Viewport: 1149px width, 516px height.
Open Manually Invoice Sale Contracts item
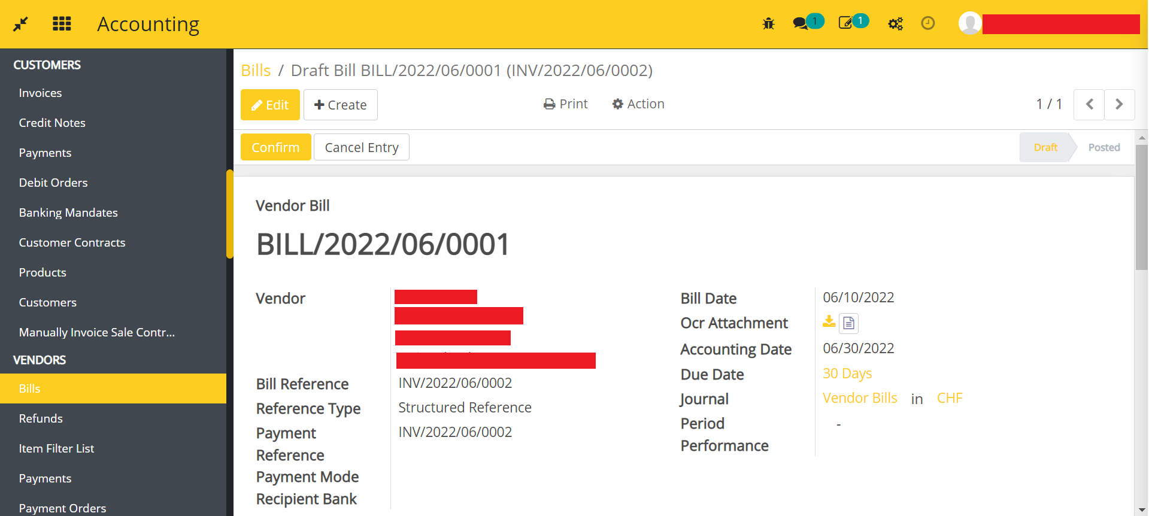click(x=97, y=332)
